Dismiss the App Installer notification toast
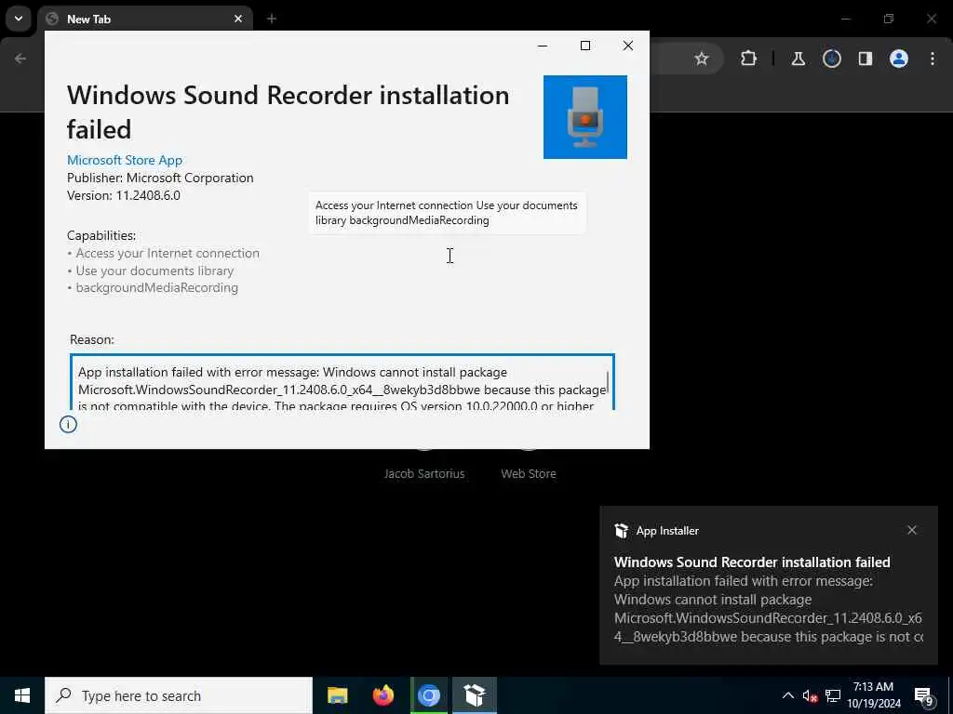The height and width of the screenshot is (714, 953). pyautogui.click(x=912, y=530)
